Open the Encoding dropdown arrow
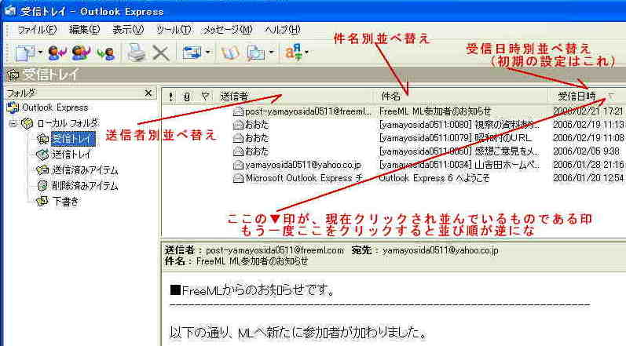Screen dimensions: 626x346 [x=306, y=53]
